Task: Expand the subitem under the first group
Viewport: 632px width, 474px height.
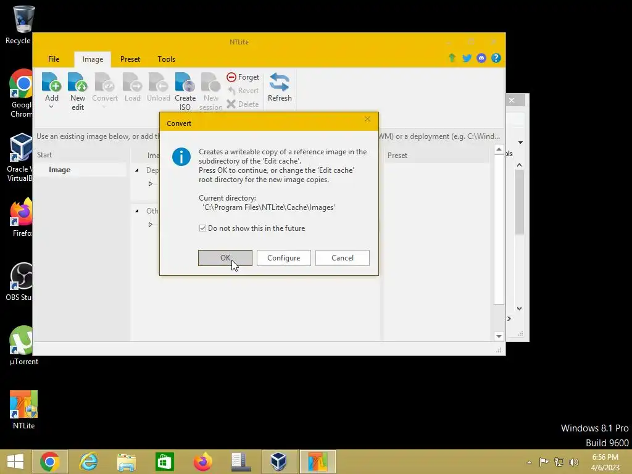Action: click(151, 184)
